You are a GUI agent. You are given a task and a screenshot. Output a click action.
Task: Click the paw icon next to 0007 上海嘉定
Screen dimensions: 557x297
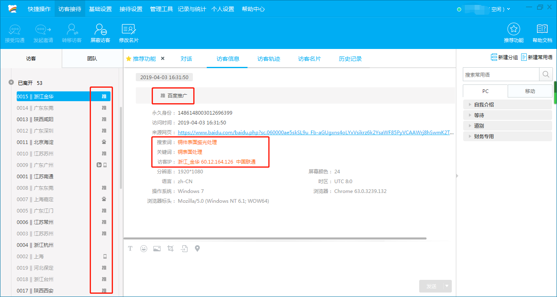pyautogui.click(x=104, y=199)
